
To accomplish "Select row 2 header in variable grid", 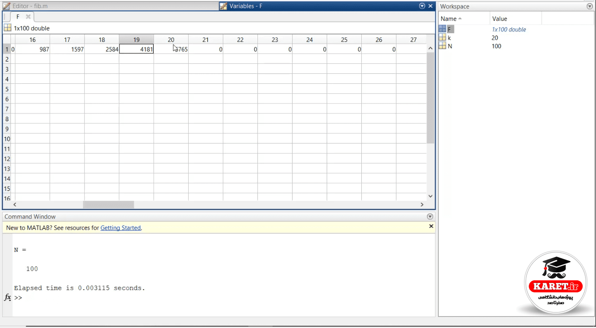I will pyautogui.click(x=7, y=59).
